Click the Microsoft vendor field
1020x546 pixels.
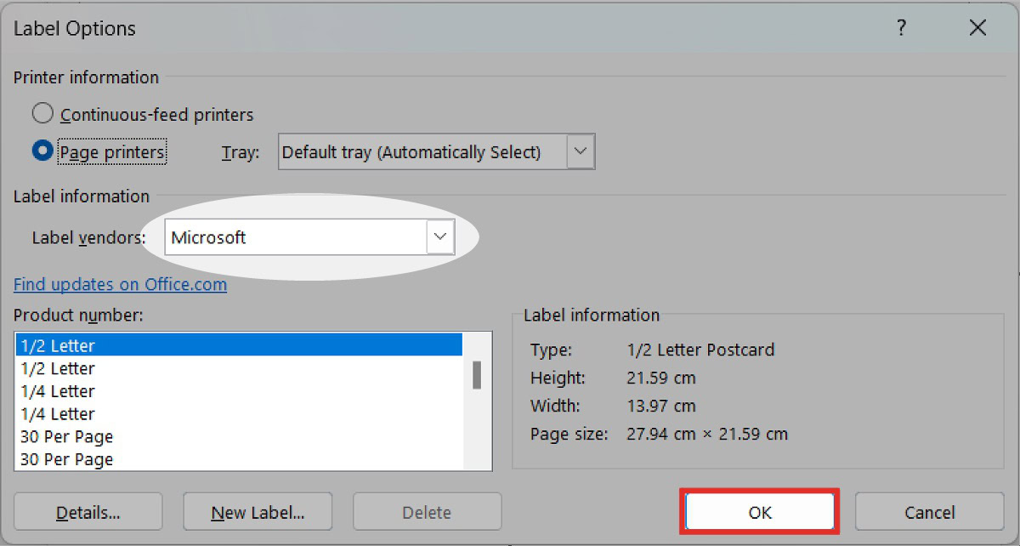(x=296, y=237)
